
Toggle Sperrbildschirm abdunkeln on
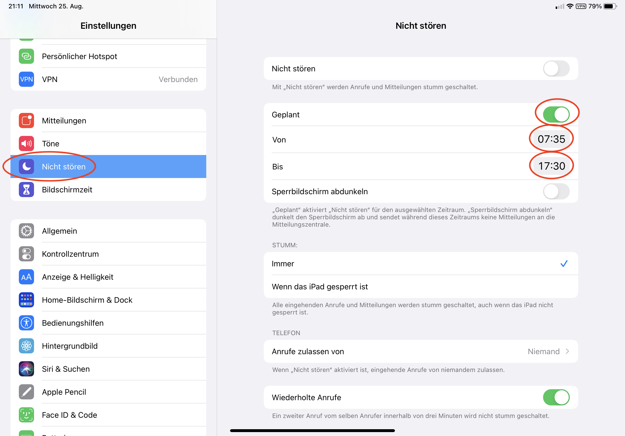pyautogui.click(x=556, y=192)
